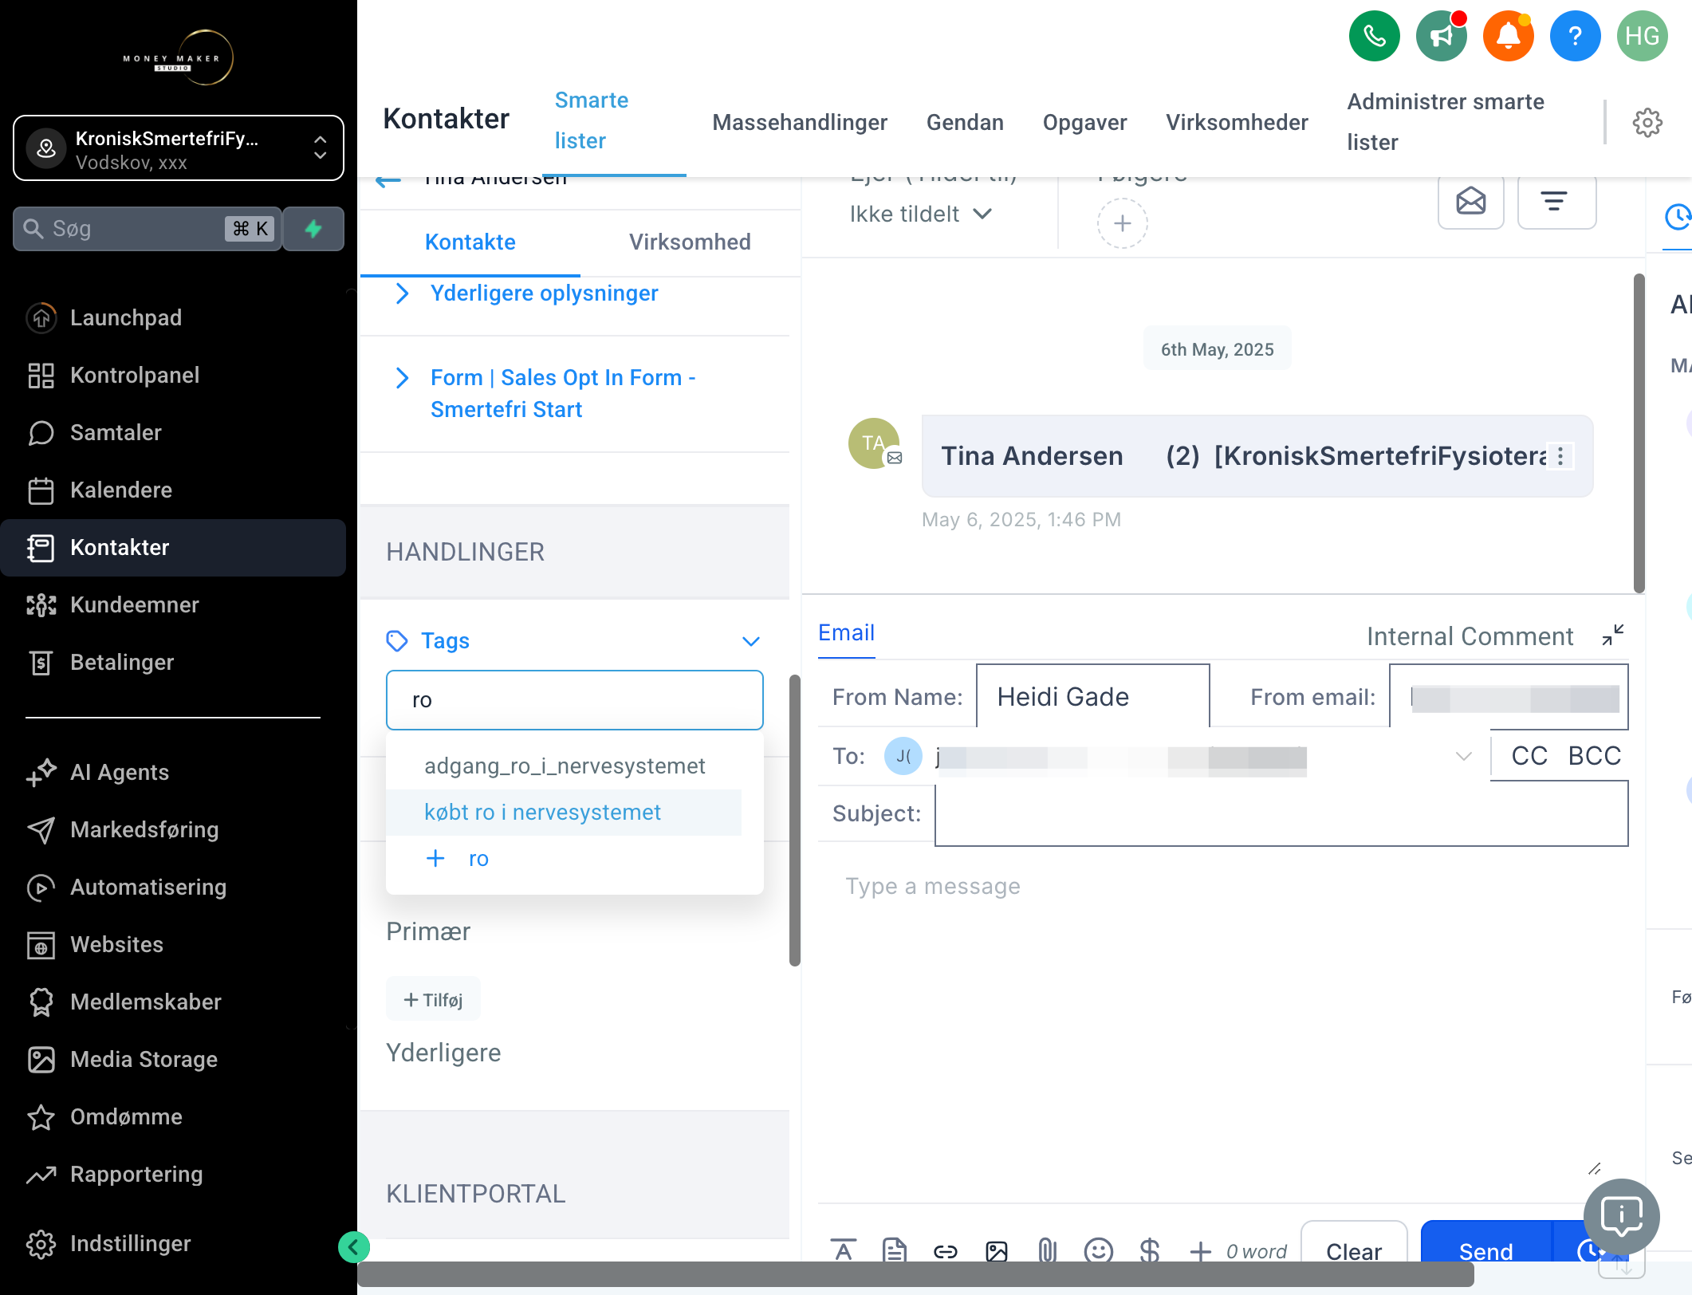Click the dollar sign payment icon
Image resolution: width=1692 pixels, height=1295 pixels.
click(1149, 1250)
